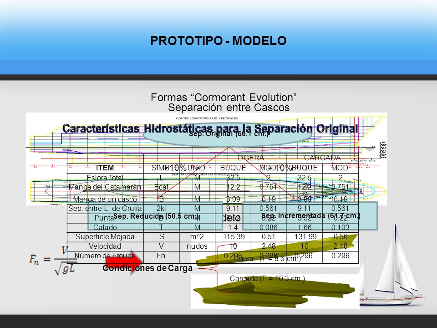This screenshot has height=328, width=437.
Task: Click the 'Sep. Original (56.1 cm.)' ellipse
Action: point(227,134)
